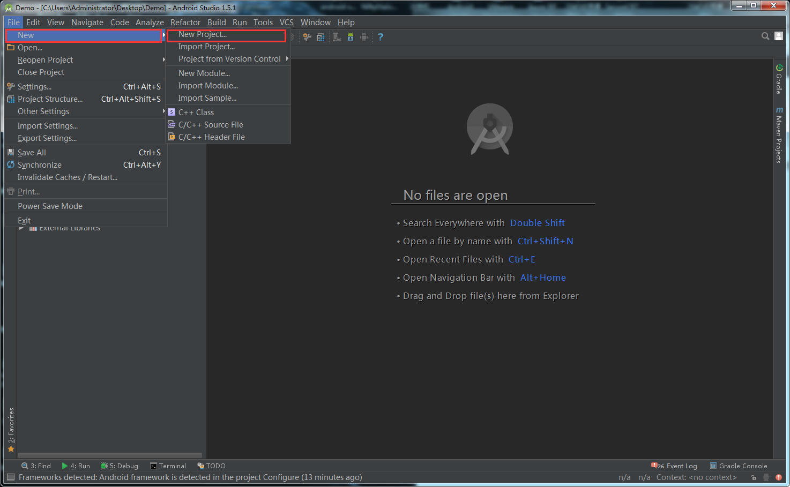Open the Refactor menu
This screenshot has width=790, height=487.
(x=185, y=23)
